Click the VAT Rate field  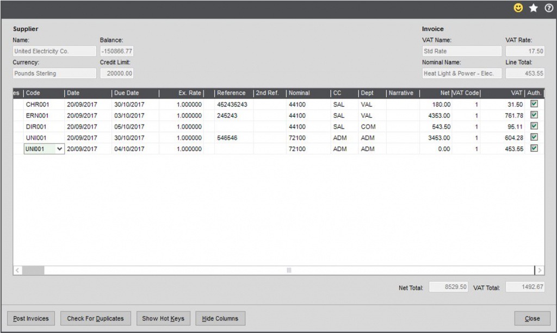[x=525, y=51]
